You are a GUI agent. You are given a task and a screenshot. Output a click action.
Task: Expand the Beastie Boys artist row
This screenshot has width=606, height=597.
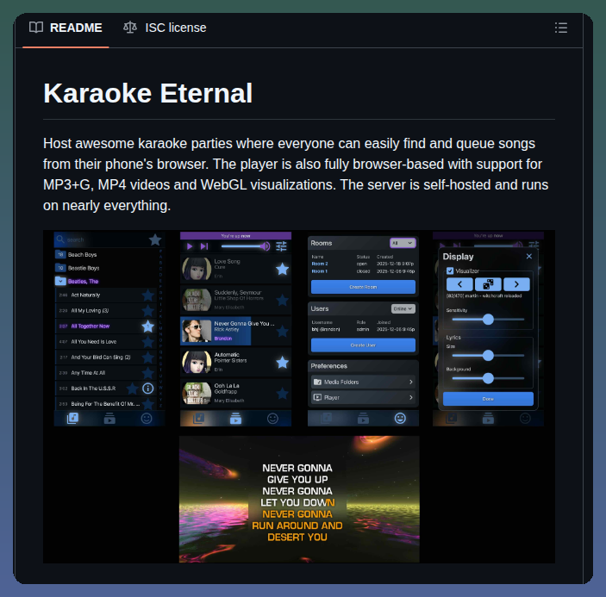[x=106, y=268]
